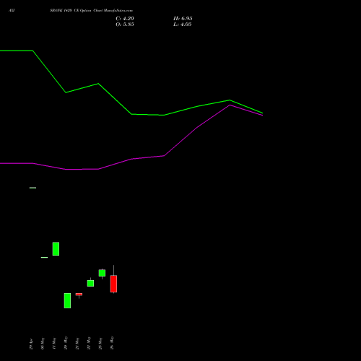Select the flat green candle on 08 May
Viewport: 361px width, 361px height.
click(44, 258)
